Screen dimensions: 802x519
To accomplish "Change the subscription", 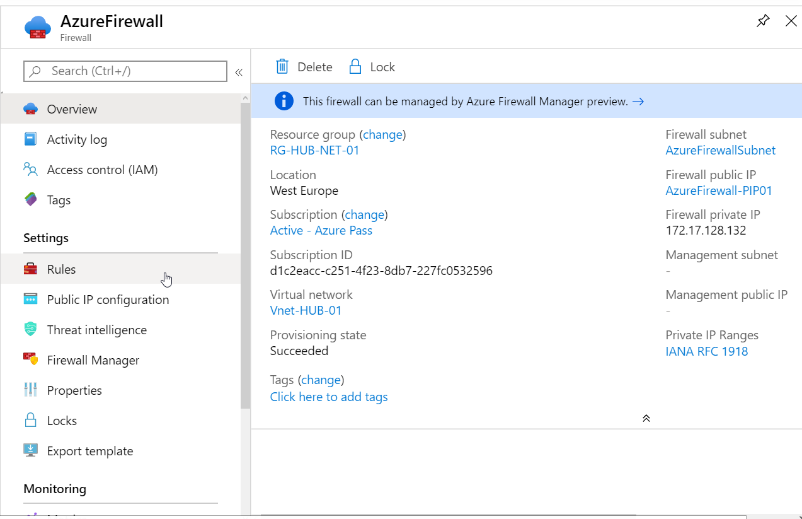I will [365, 214].
